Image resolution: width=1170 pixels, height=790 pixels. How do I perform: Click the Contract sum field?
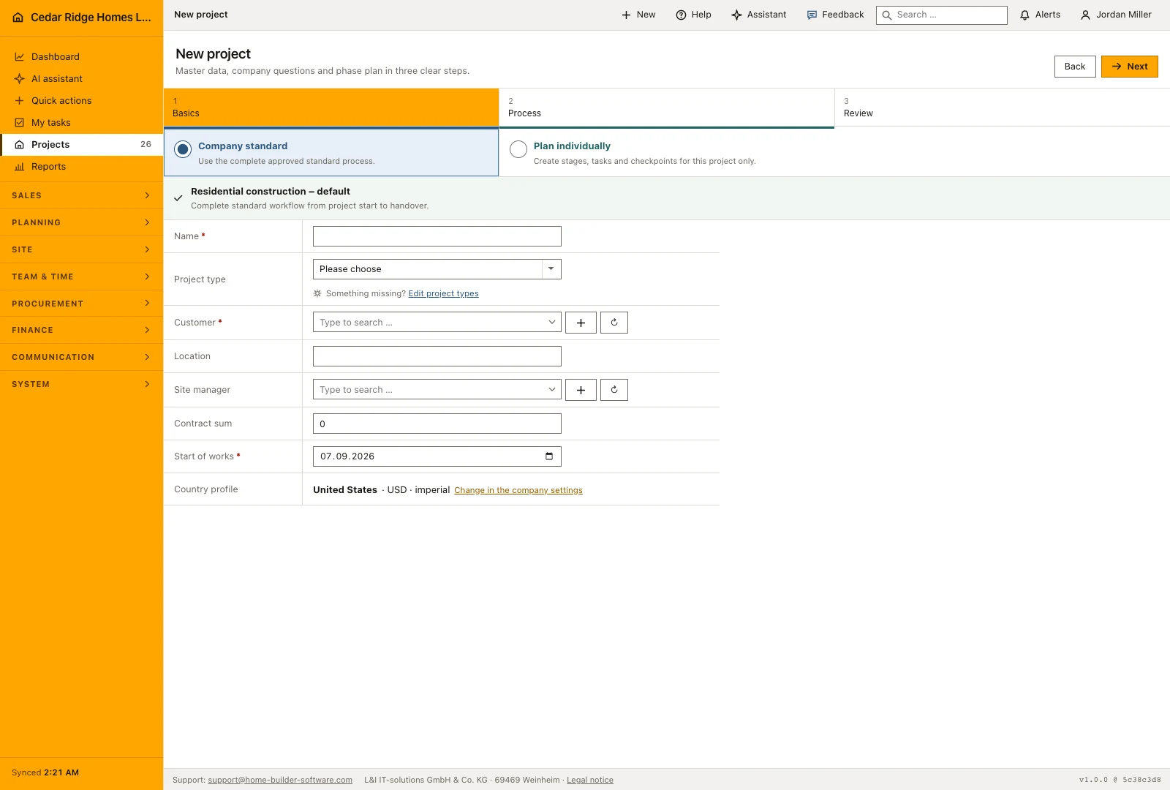tap(437, 424)
